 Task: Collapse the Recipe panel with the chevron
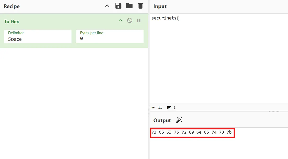pyautogui.click(x=107, y=5)
